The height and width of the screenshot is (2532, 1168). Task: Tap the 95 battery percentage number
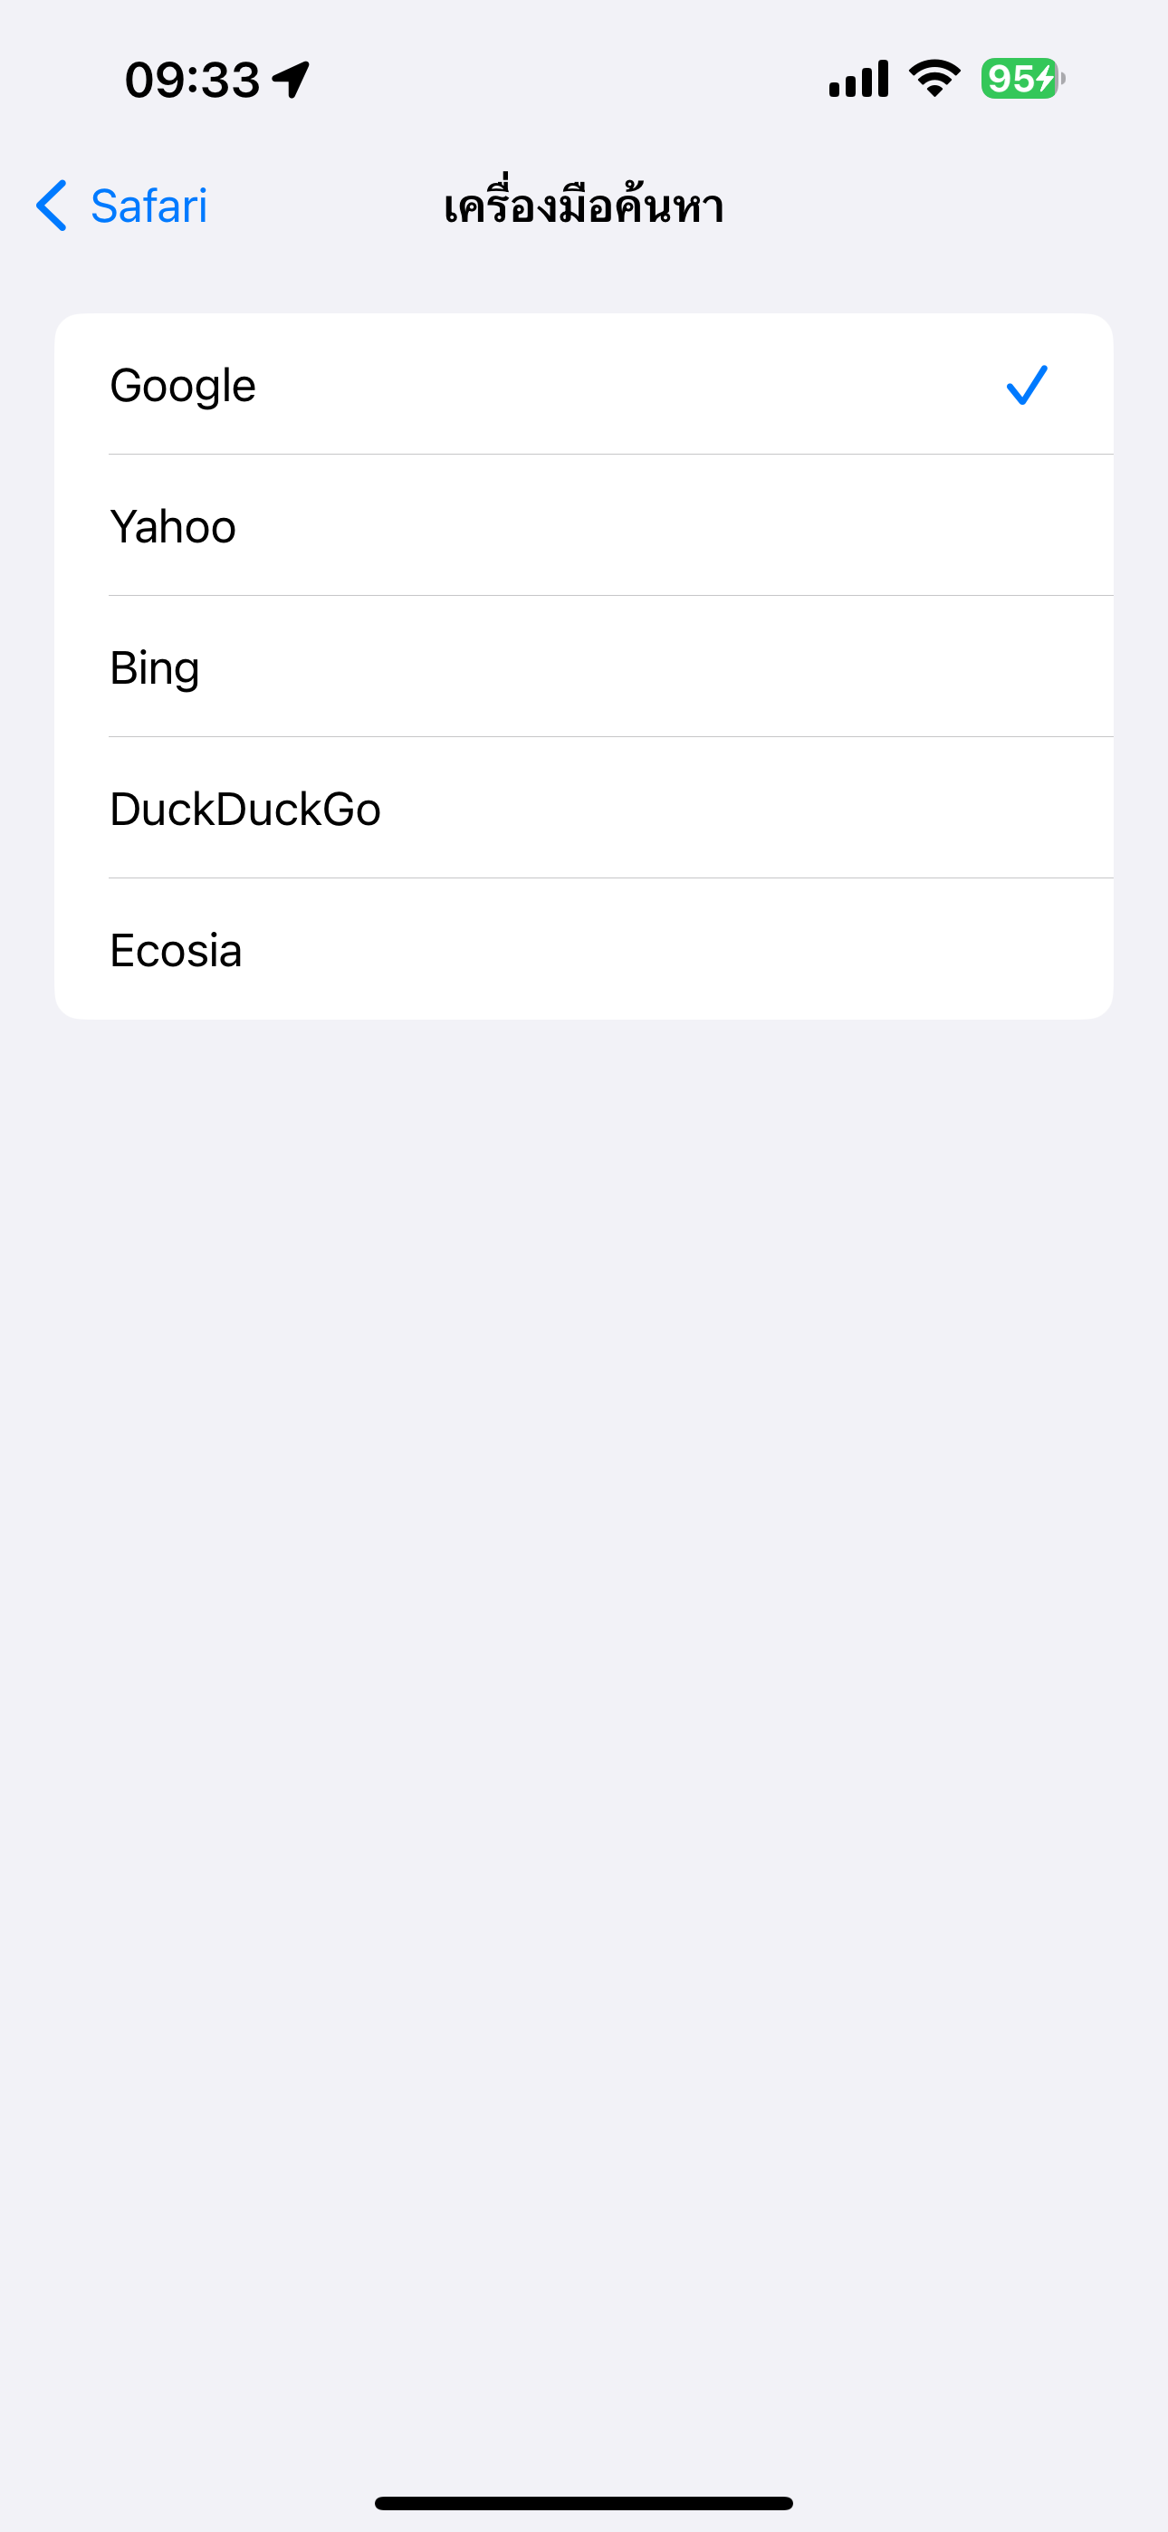pos(1009,79)
